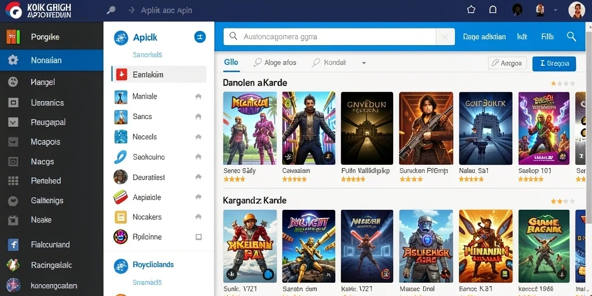
Task: Click the blue Sregoua button
Action: [554, 64]
